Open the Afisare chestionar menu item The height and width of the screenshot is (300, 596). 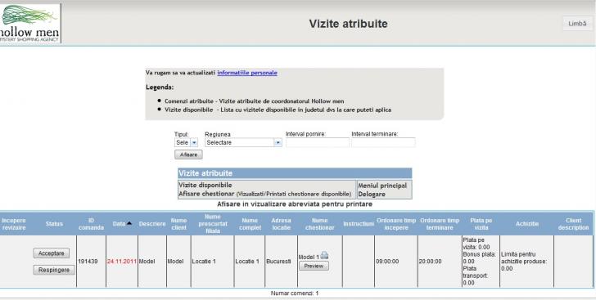click(x=206, y=194)
